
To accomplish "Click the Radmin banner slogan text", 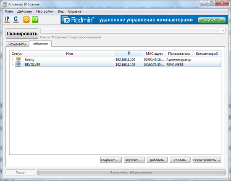I will (x=146, y=20).
